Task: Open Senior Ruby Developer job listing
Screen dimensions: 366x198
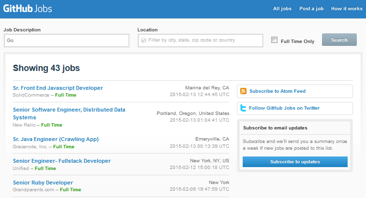Action: [x=43, y=183]
